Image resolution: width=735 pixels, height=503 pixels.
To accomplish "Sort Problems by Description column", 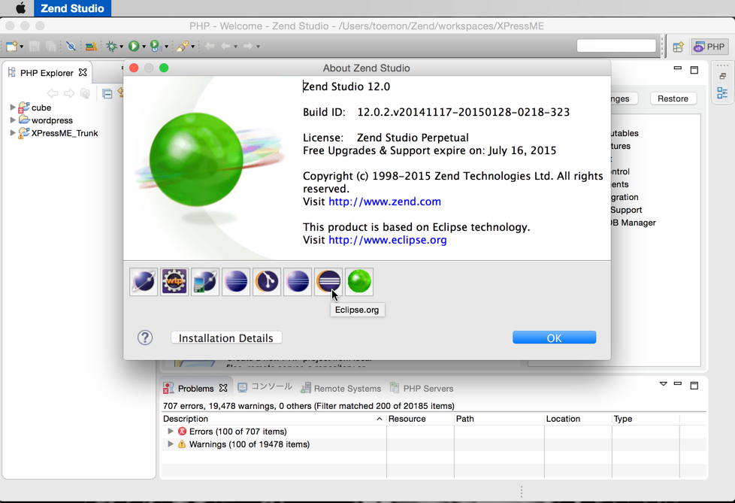I will (x=274, y=419).
